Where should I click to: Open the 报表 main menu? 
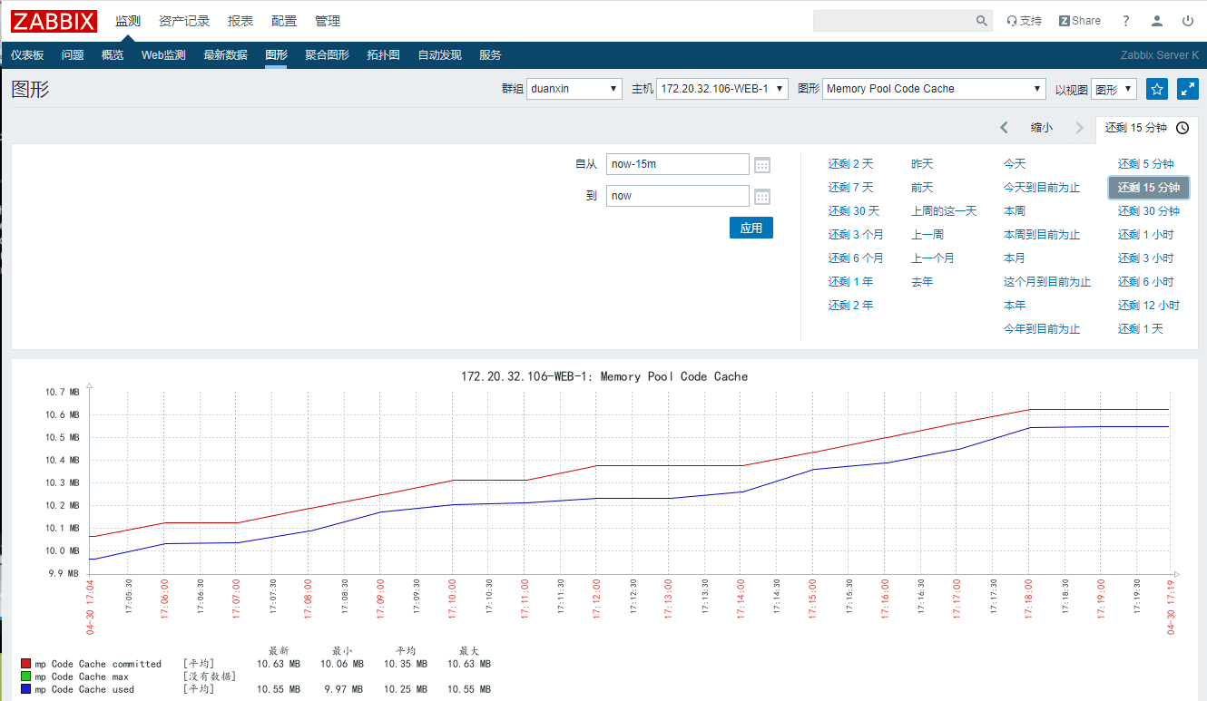click(240, 21)
